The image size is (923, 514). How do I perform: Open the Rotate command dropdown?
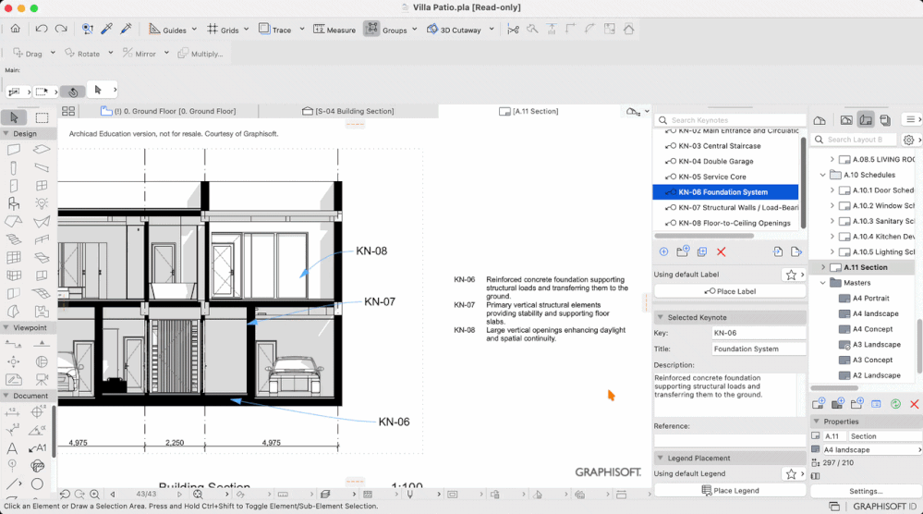[110, 53]
